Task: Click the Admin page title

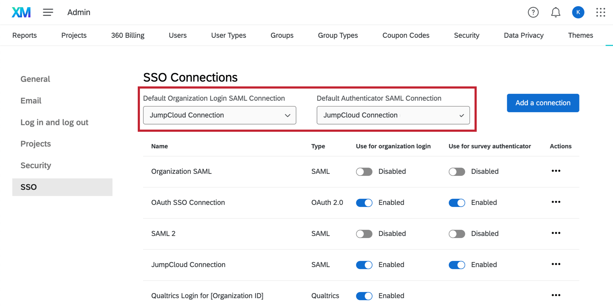Action: (x=79, y=12)
